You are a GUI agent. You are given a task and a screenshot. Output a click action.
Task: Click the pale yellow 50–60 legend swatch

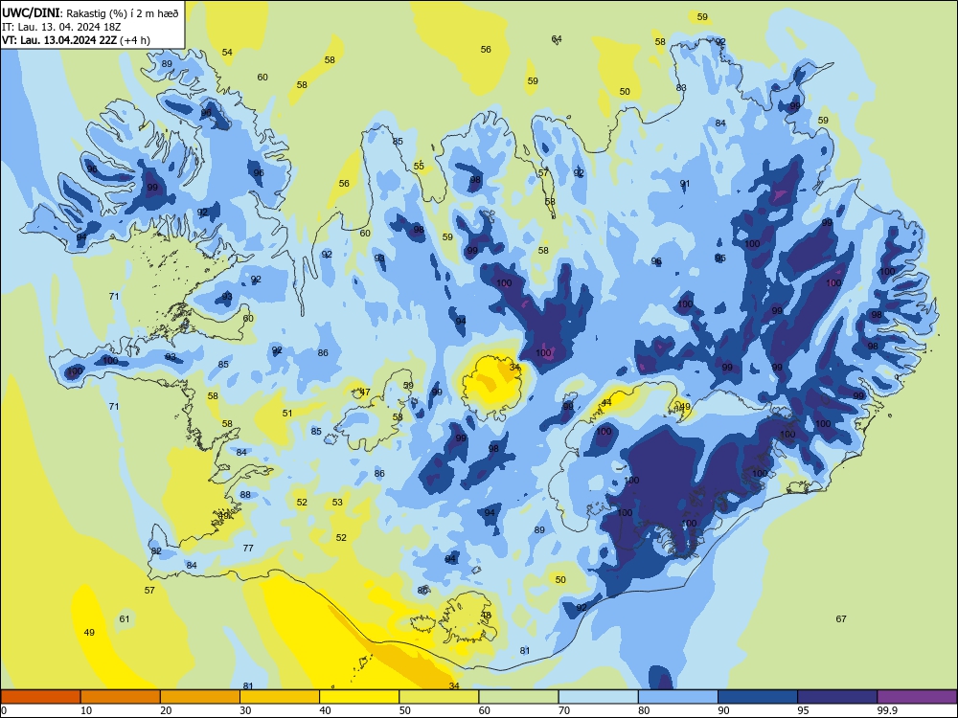pos(439,697)
